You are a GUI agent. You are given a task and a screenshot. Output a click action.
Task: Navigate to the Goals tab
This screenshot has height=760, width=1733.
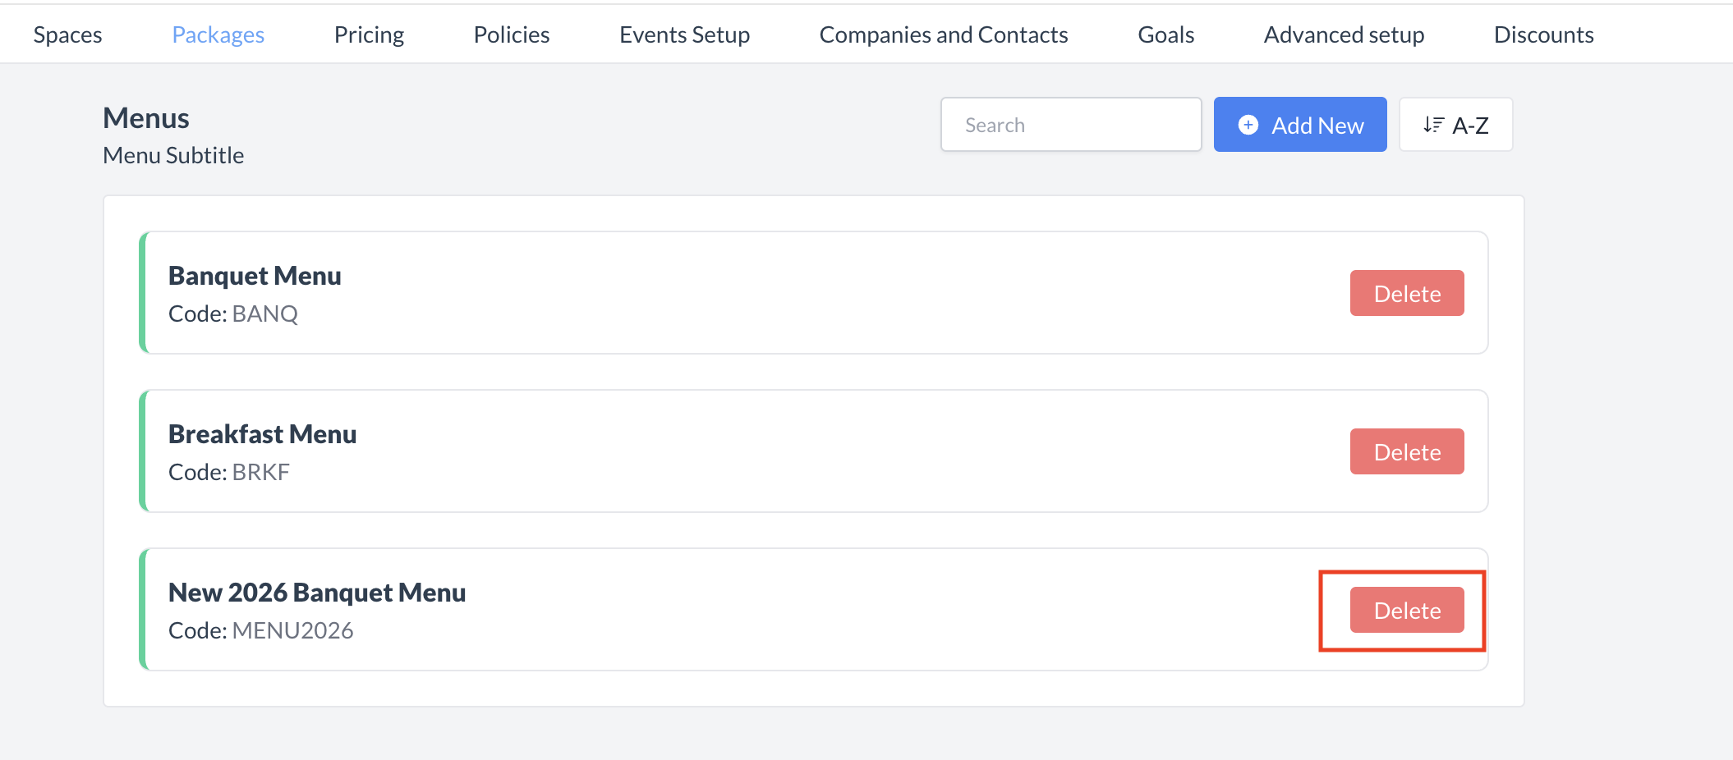1165,34
